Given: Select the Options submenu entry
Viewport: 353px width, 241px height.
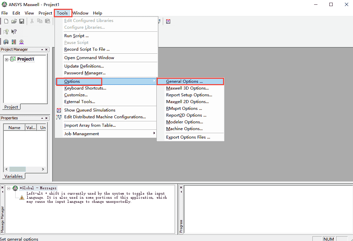Looking at the screenshot, I should coord(106,81).
